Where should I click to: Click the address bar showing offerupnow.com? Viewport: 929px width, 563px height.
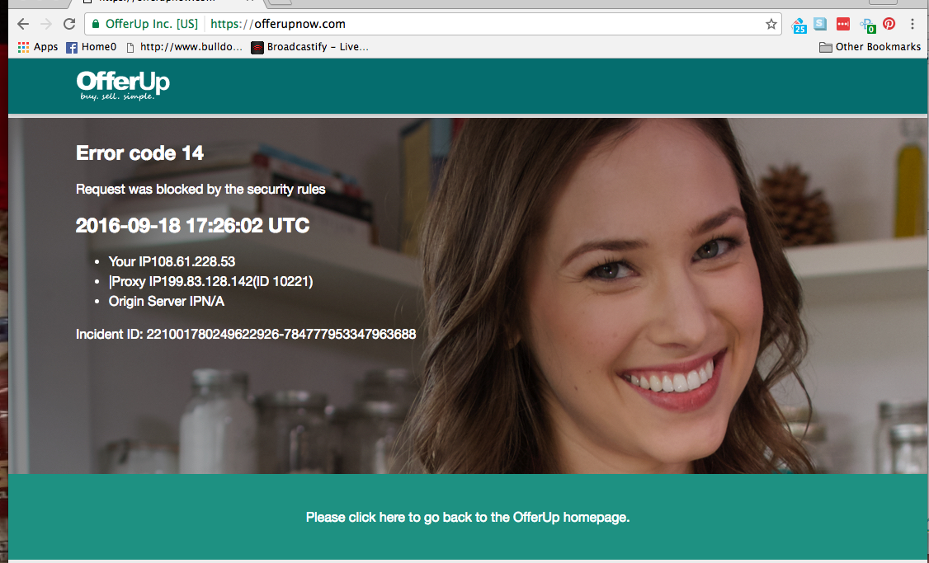point(432,24)
